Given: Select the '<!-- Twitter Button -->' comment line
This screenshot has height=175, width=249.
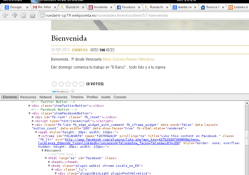Looking at the screenshot, I should click(53, 102).
